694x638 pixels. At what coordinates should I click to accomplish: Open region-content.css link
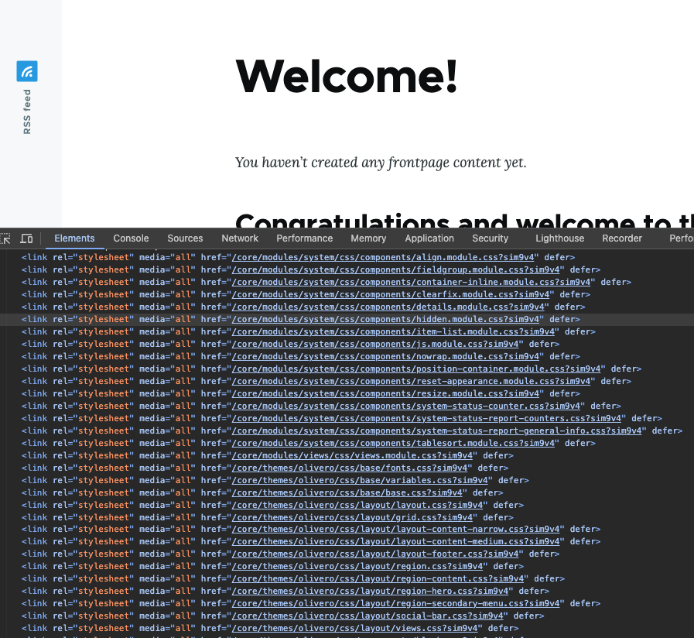tap(380, 579)
